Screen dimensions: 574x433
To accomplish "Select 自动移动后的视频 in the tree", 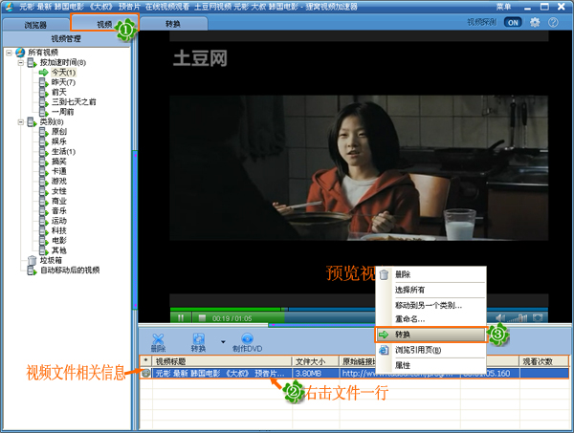I will tap(70, 271).
